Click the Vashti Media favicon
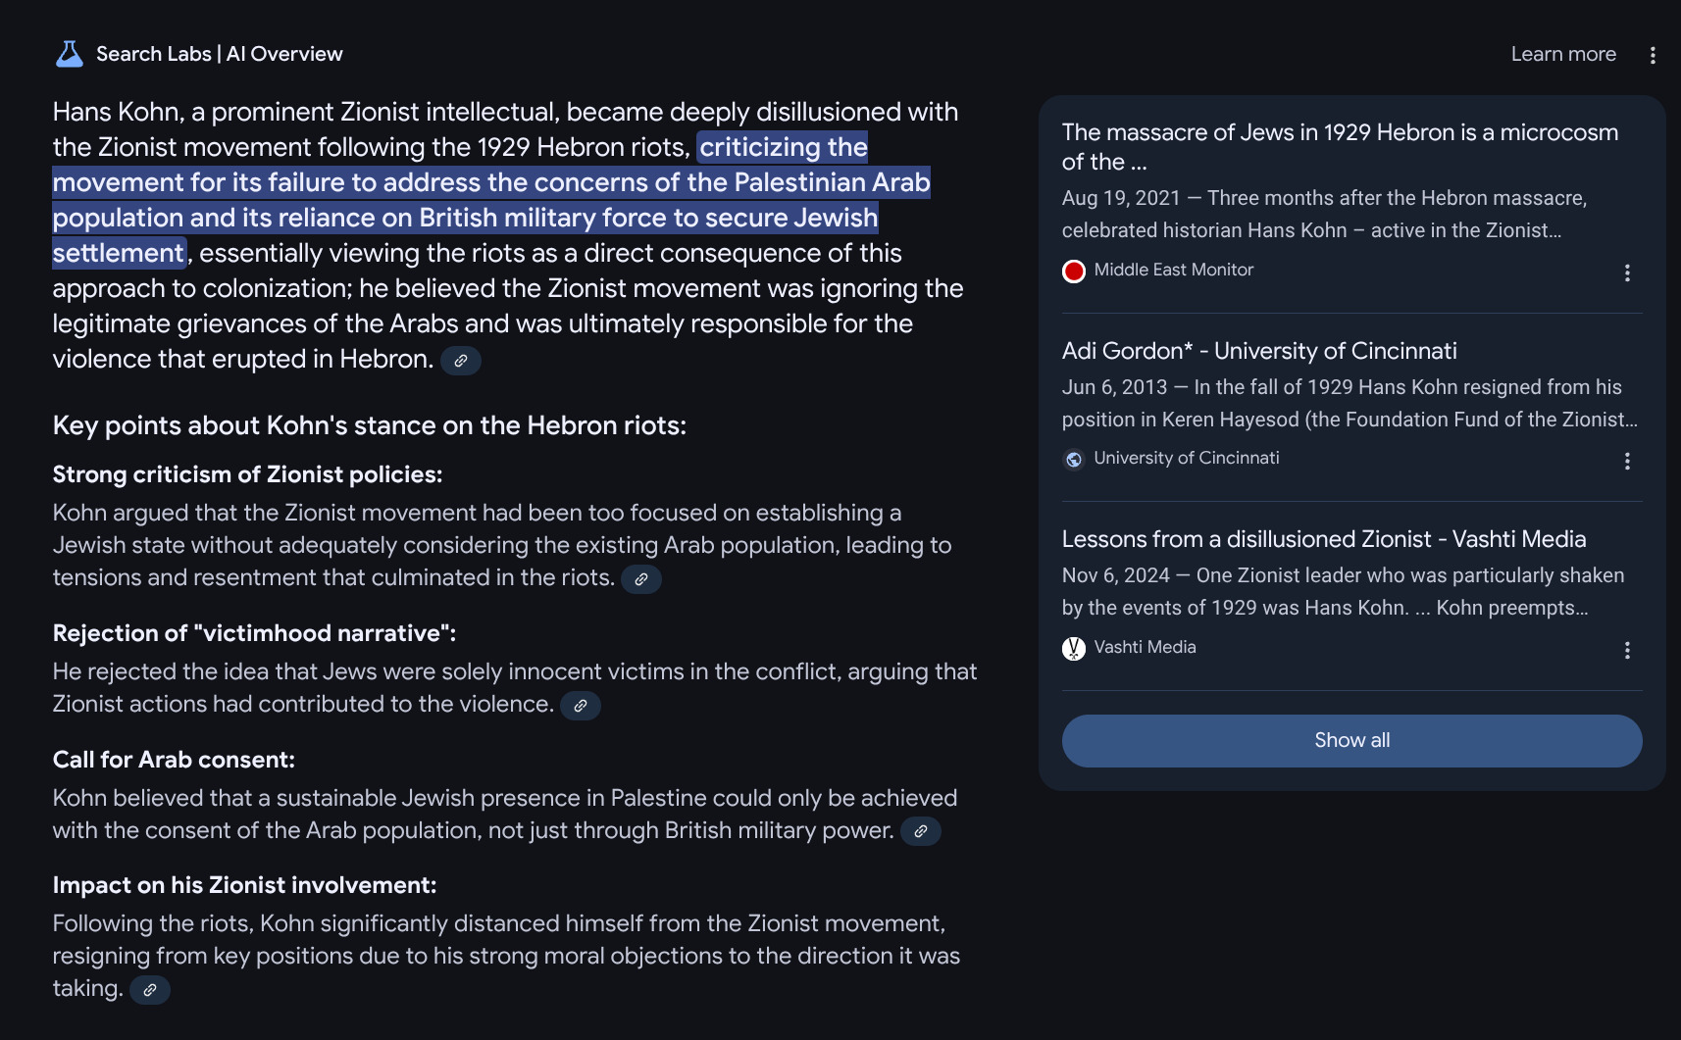The image size is (1681, 1040). click(x=1074, y=648)
